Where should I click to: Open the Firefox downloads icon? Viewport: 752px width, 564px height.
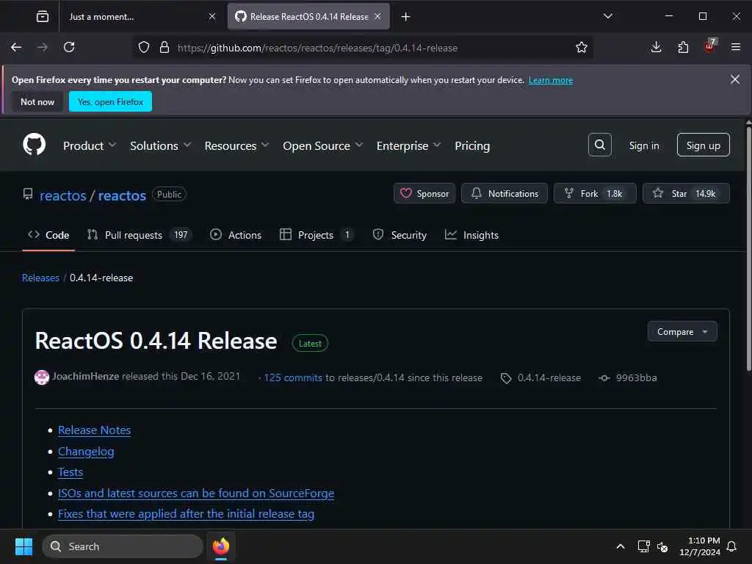(x=656, y=47)
